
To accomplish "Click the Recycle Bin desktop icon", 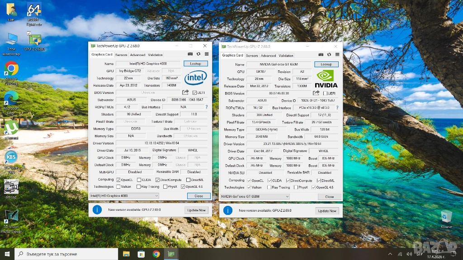I will pyautogui.click(x=446, y=215).
